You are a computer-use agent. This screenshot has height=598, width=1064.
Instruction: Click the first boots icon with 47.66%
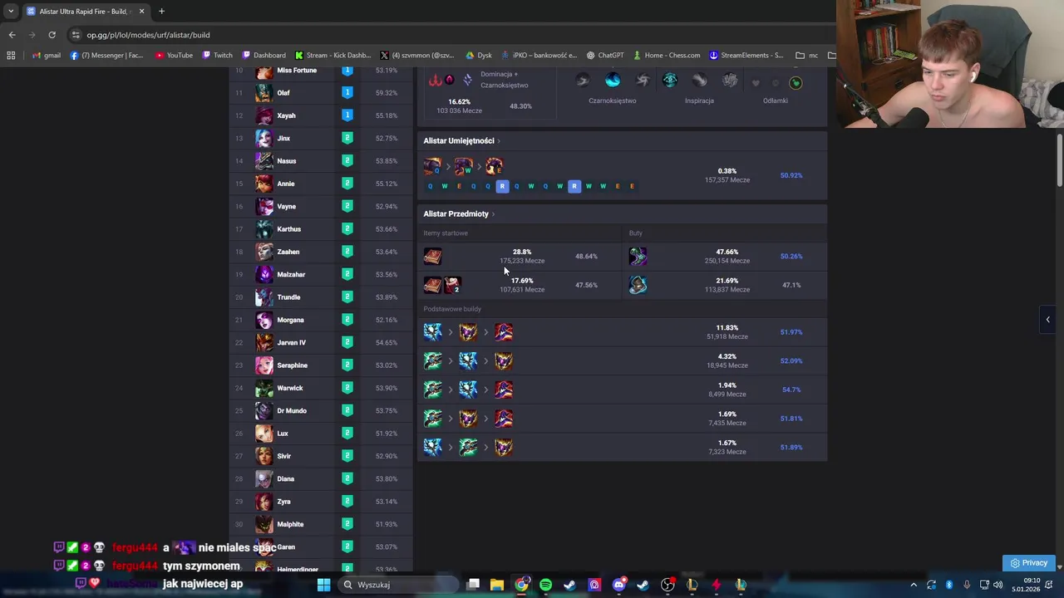point(638,257)
